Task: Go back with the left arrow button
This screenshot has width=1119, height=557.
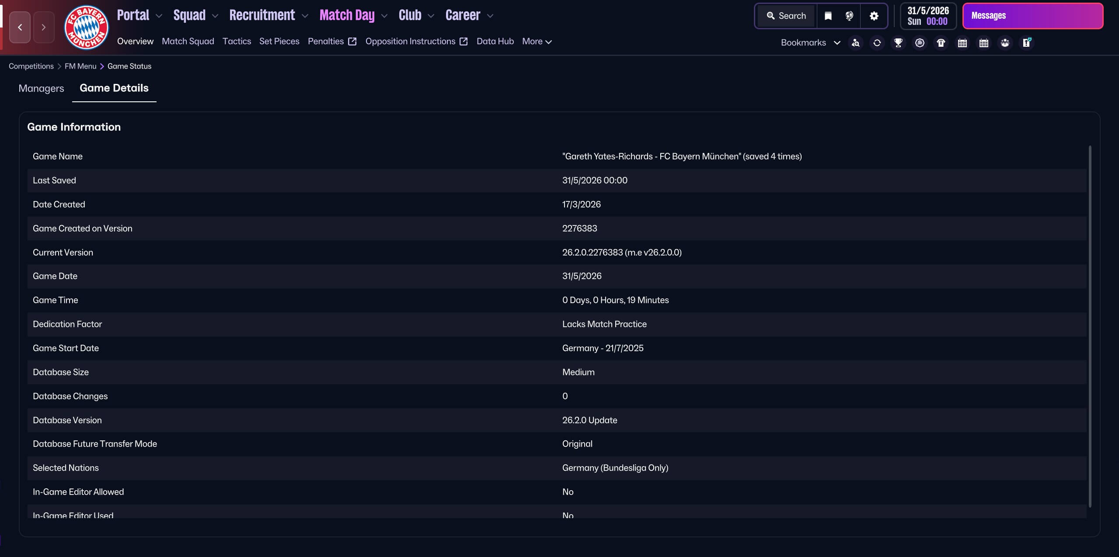Action: pyautogui.click(x=20, y=28)
